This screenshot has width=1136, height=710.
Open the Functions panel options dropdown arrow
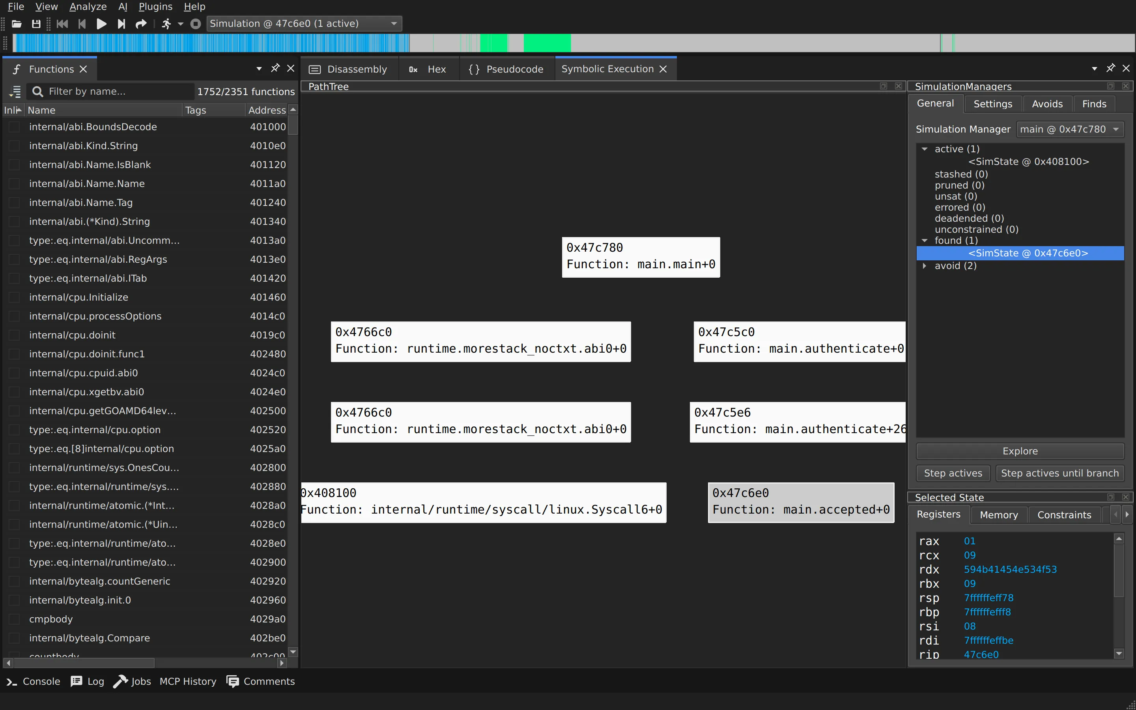259,69
